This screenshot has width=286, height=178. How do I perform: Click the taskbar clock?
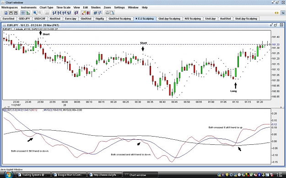(279, 175)
